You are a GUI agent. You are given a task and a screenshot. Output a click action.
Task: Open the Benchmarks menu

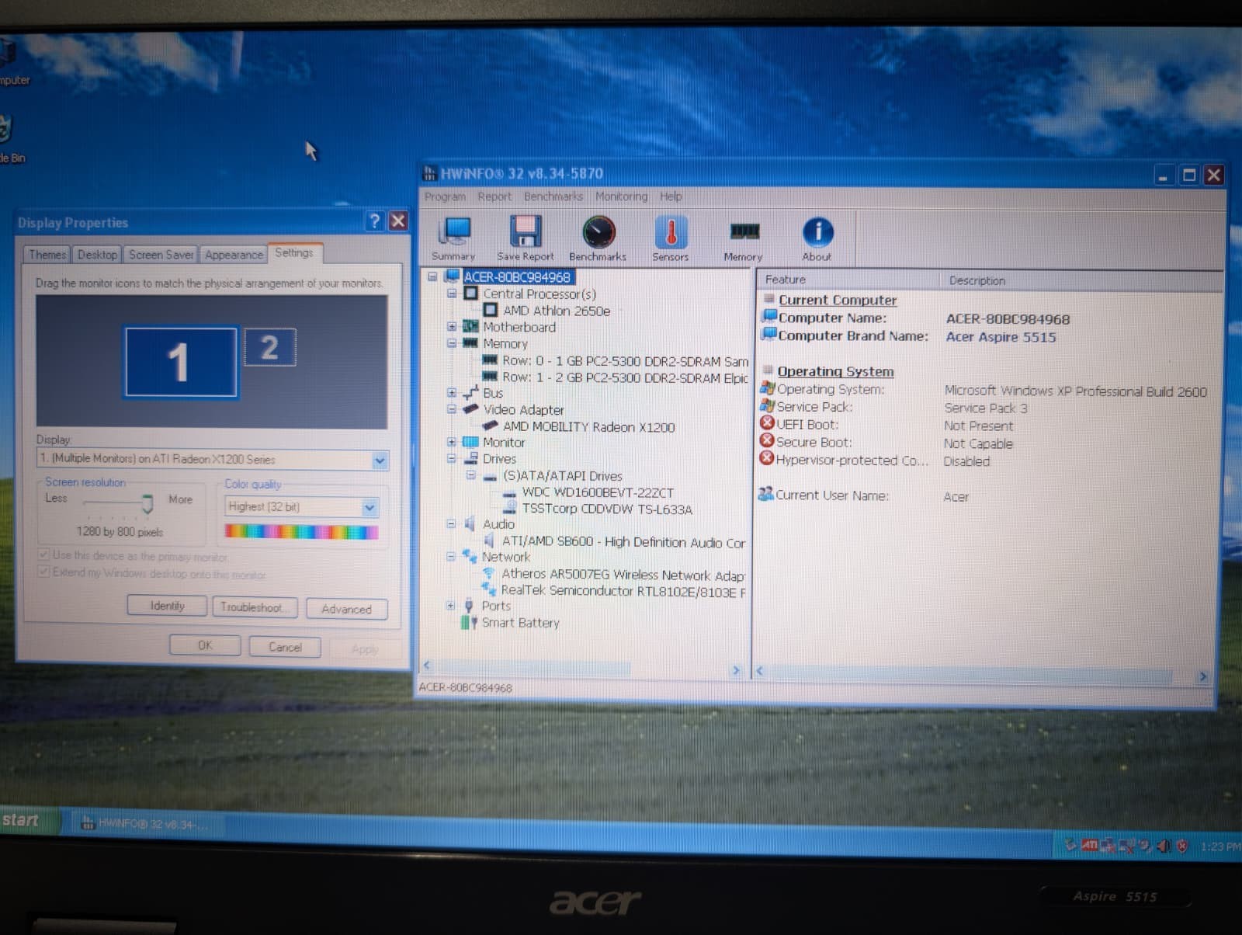[x=553, y=196]
